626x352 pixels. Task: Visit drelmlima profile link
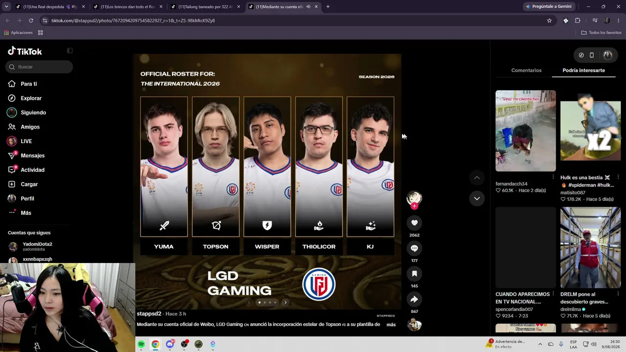pyautogui.click(x=571, y=309)
